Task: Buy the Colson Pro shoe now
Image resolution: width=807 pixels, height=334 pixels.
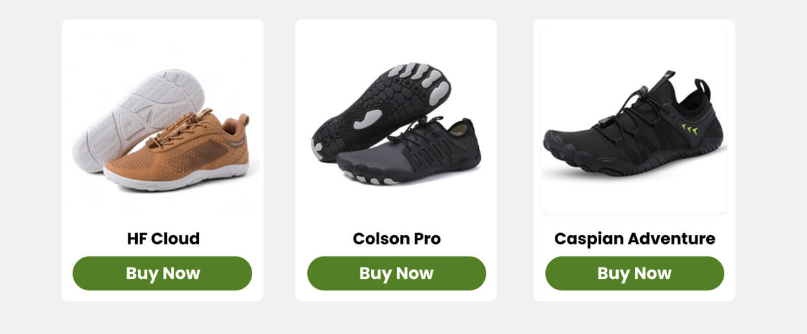Action: [x=396, y=274]
